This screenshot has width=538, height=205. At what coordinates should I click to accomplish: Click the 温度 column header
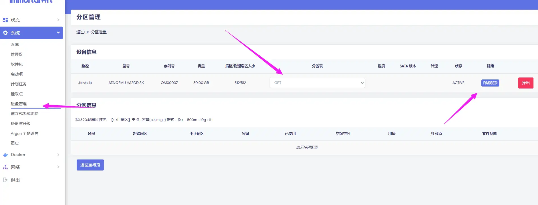[x=381, y=66]
